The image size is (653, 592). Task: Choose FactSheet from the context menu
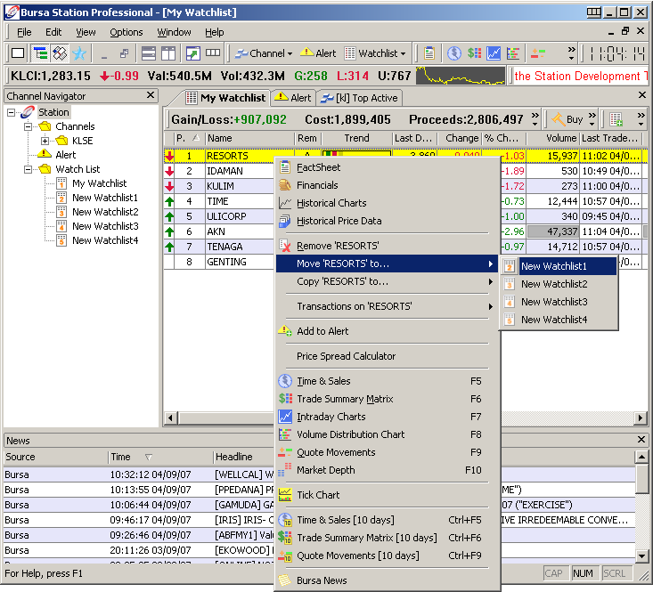click(x=388, y=167)
